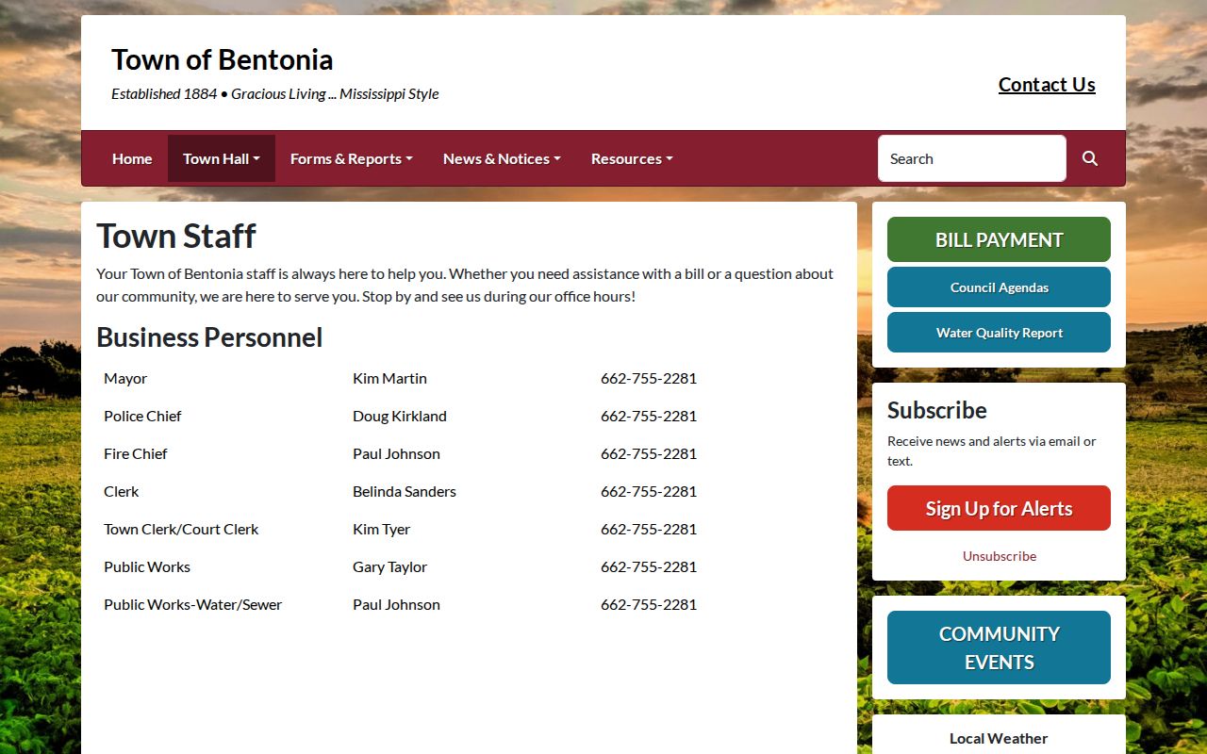1207x754 pixels.
Task: Click the Unsubscribe link
Action: pyautogui.click(x=1000, y=556)
